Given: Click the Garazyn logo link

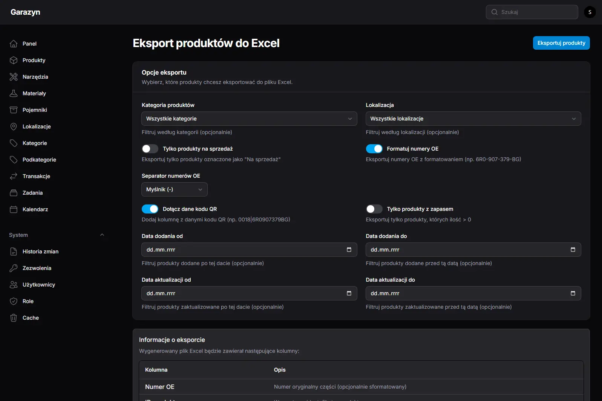Looking at the screenshot, I should (x=25, y=12).
